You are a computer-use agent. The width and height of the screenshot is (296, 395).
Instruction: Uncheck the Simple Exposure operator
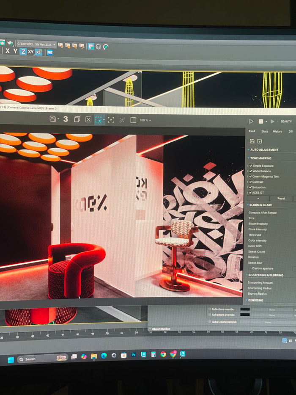(x=251, y=166)
